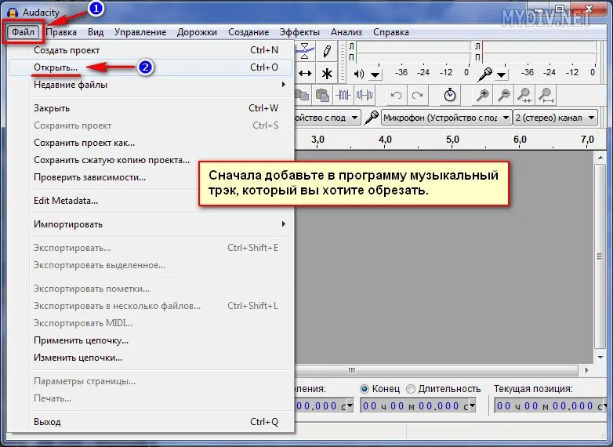Open the selection start time format dropdown
613x447 pixels.
350,406
